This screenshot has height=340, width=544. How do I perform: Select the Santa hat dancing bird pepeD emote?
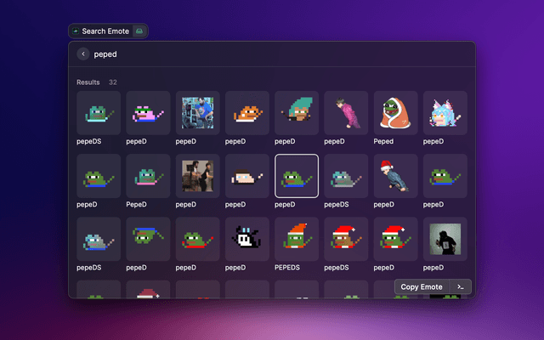tap(396, 176)
